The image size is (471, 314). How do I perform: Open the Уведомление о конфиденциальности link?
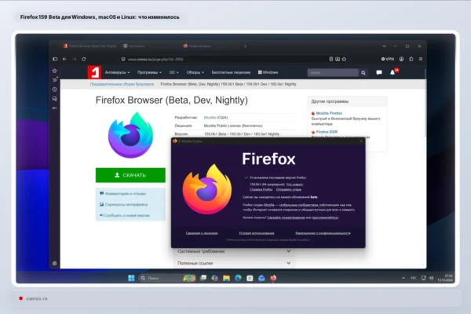coord(323,233)
